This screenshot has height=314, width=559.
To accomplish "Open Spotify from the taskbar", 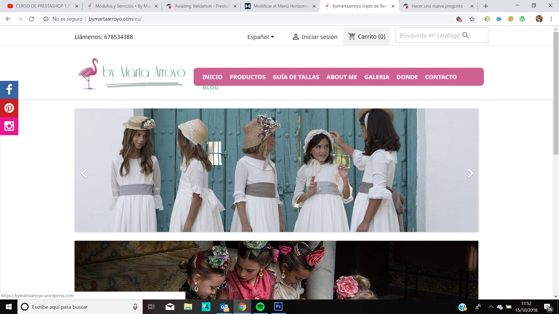I will coord(260,307).
